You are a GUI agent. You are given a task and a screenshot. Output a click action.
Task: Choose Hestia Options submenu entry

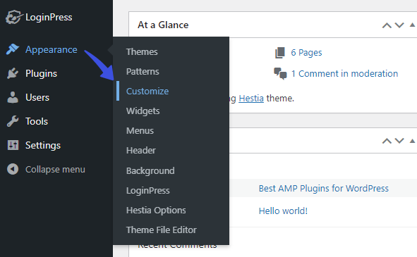click(x=156, y=211)
